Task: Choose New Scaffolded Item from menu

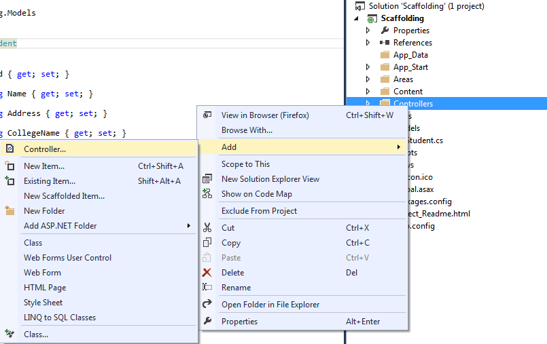Action: [x=64, y=196]
